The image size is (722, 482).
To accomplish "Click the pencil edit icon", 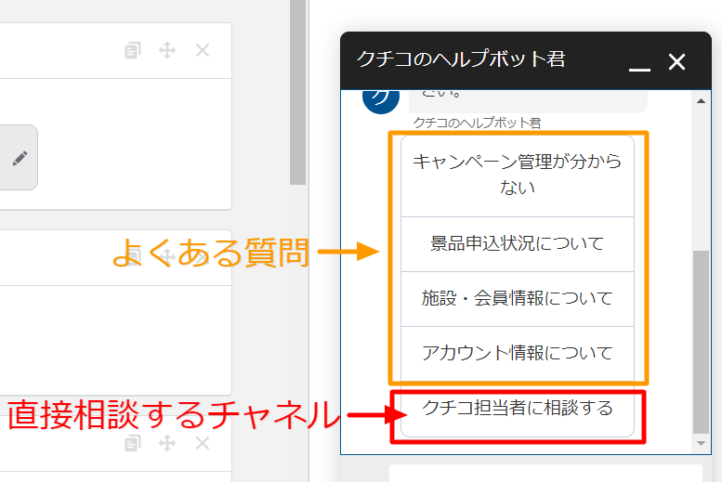I will click(20, 158).
